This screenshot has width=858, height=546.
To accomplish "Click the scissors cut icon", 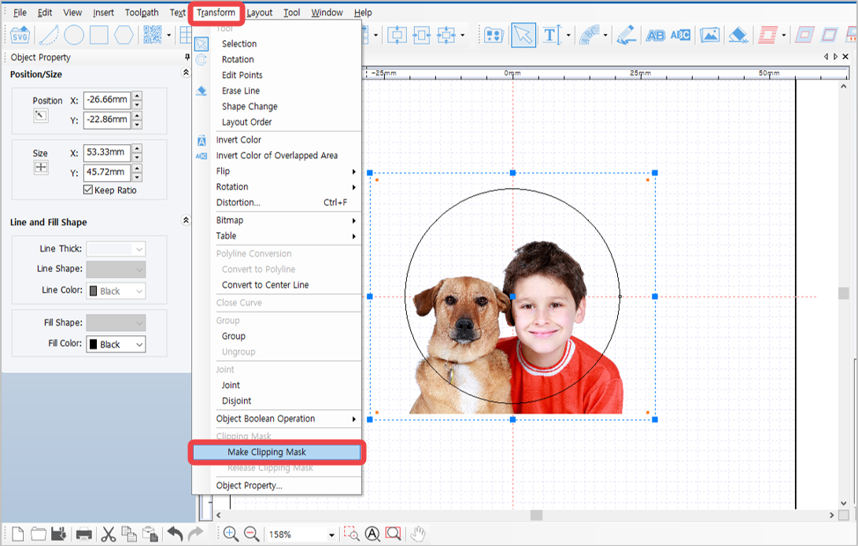I will [109, 534].
